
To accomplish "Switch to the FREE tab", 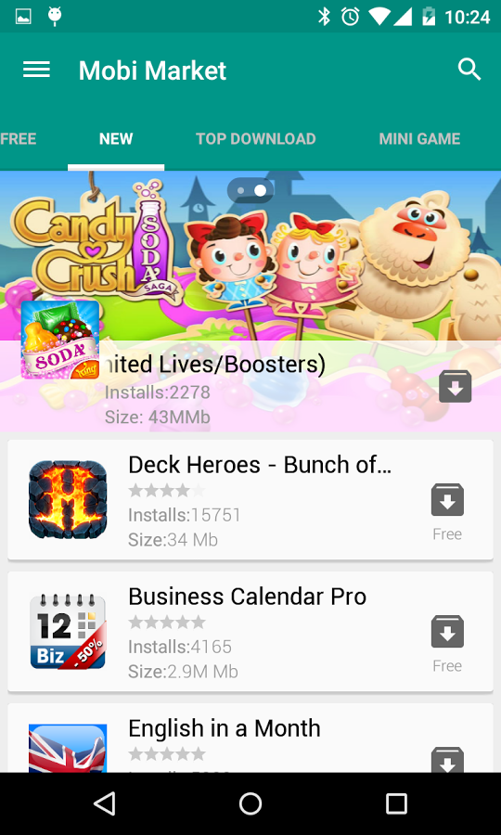I will 19,139.
